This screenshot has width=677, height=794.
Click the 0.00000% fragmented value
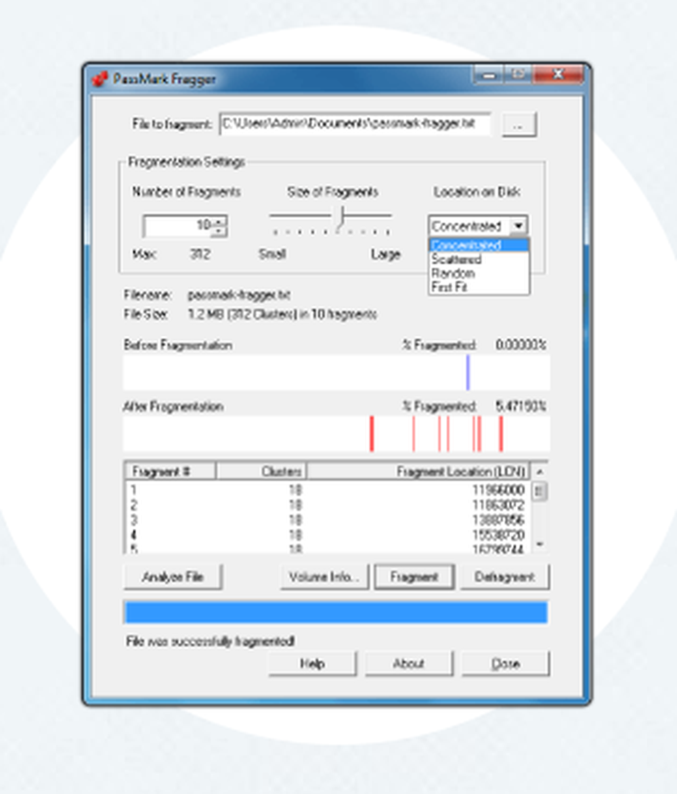521,345
